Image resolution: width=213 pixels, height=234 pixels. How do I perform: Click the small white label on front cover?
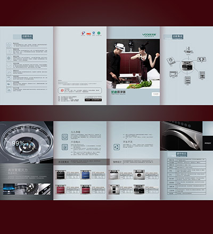point(155,95)
